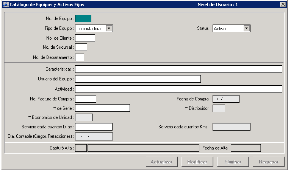Click the No. de Departamento box
The image size is (288, 171).
click(x=80, y=57)
